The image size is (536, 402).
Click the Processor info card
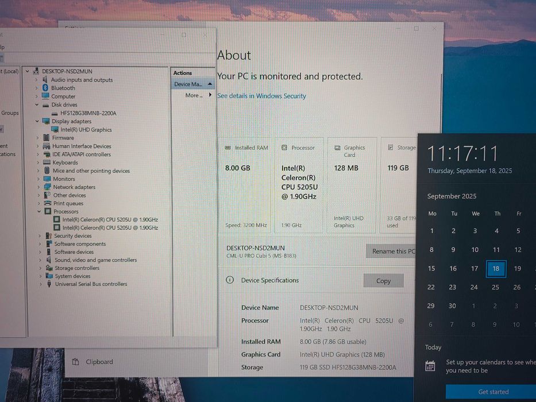[x=299, y=185]
